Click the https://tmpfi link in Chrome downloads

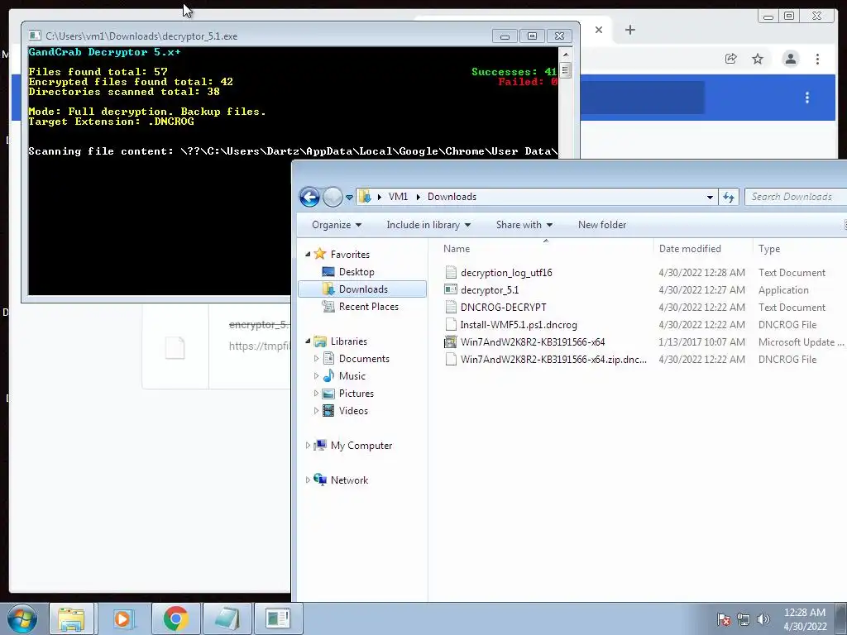tap(259, 346)
